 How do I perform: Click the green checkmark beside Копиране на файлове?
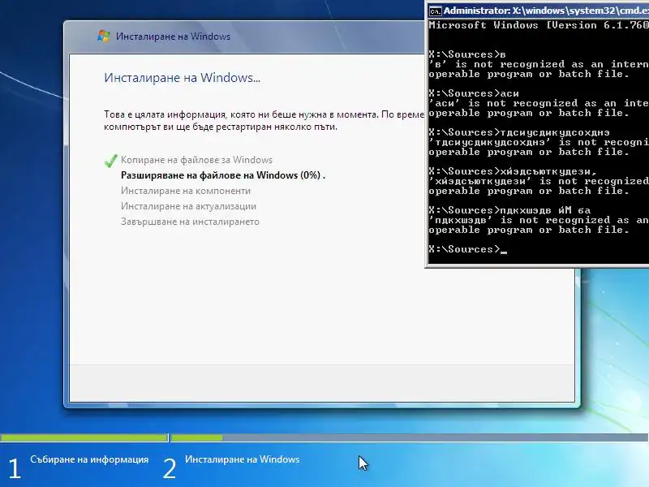(111, 161)
